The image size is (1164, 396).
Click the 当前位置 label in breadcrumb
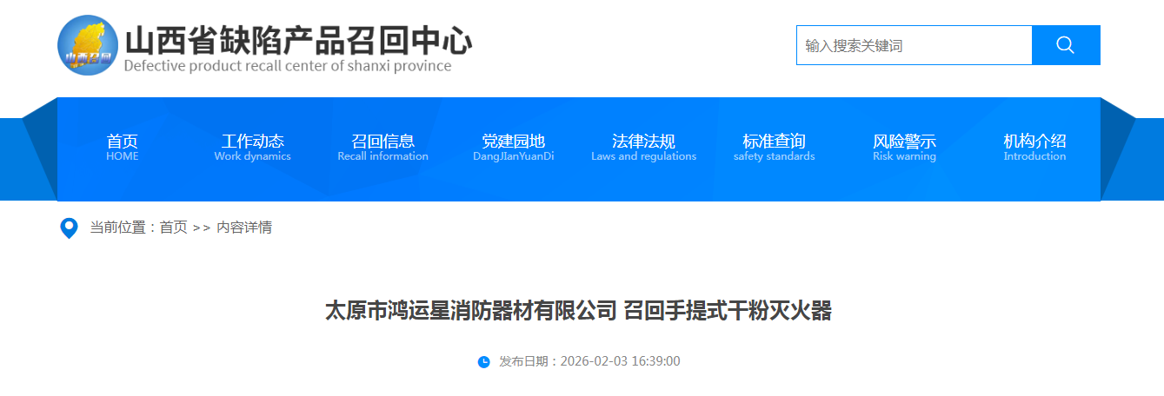coord(121,228)
